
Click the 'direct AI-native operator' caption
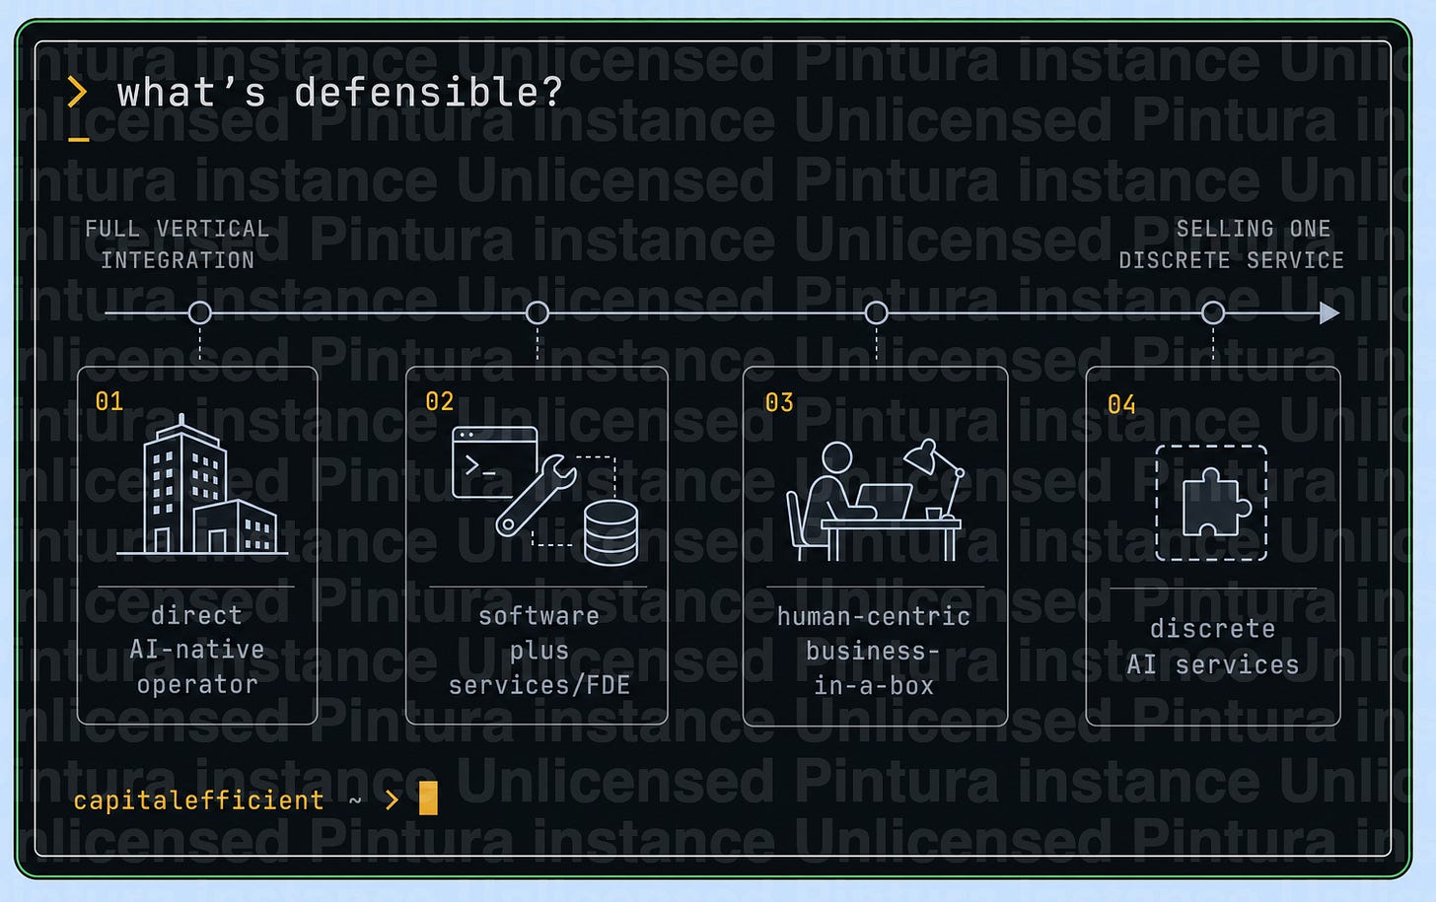point(197,650)
